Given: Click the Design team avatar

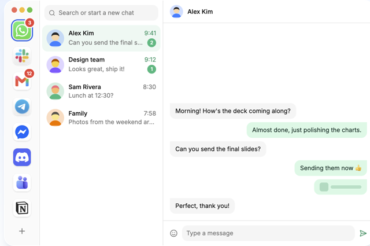Looking at the screenshot, I should (x=55, y=64).
